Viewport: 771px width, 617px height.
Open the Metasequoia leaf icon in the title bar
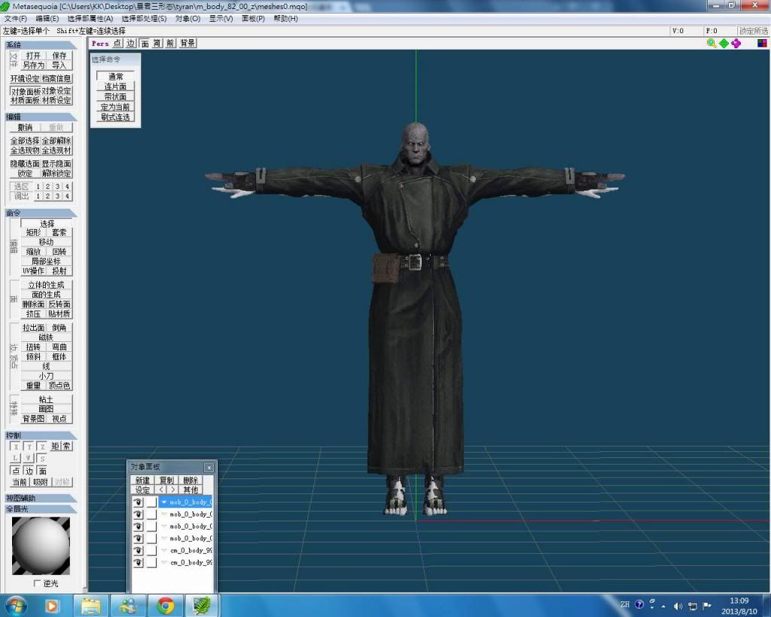pos(5,6)
